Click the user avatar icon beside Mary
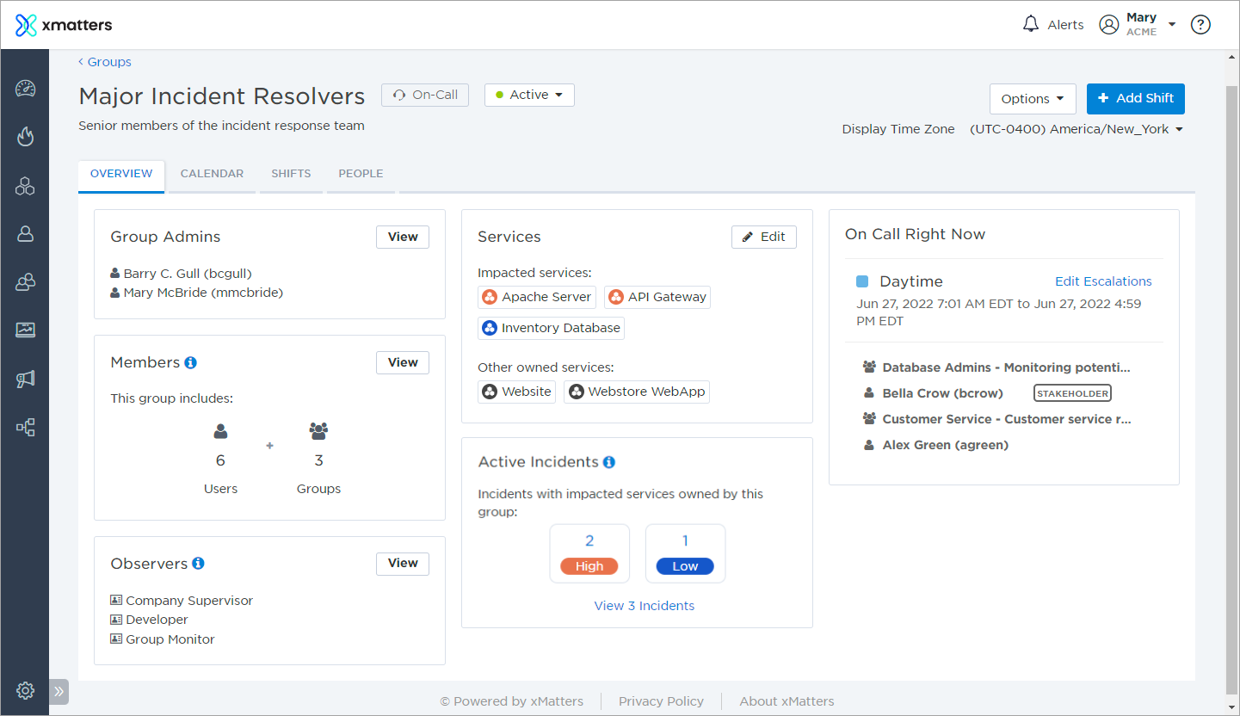The height and width of the screenshot is (716, 1240). (1109, 25)
